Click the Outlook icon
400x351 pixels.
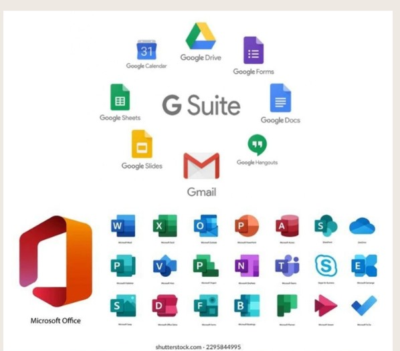pos(206,226)
